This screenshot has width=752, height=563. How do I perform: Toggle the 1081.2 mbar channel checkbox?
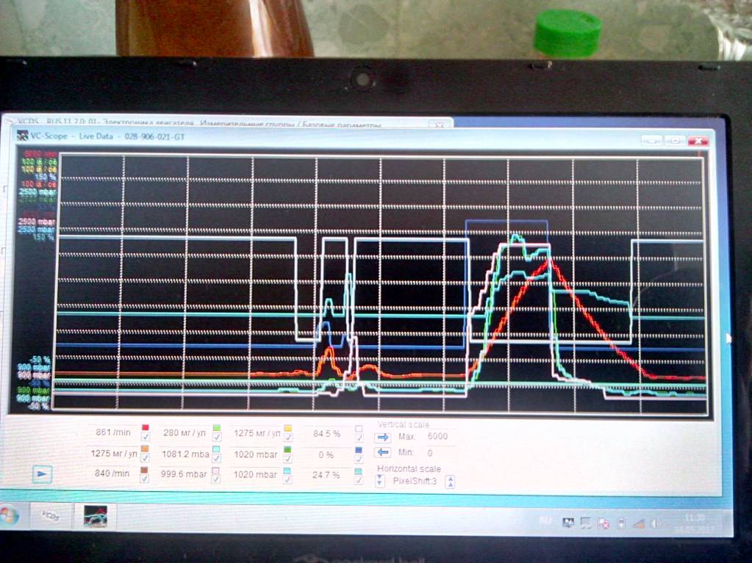(216, 458)
